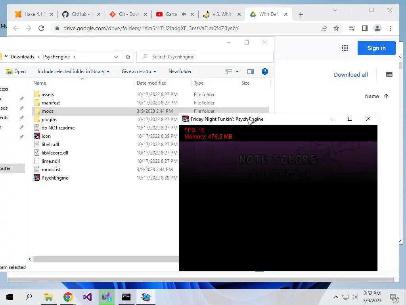The width and height of the screenshot is (406, 305).
Task: Select the modsList file
Action: pos(51,169)
